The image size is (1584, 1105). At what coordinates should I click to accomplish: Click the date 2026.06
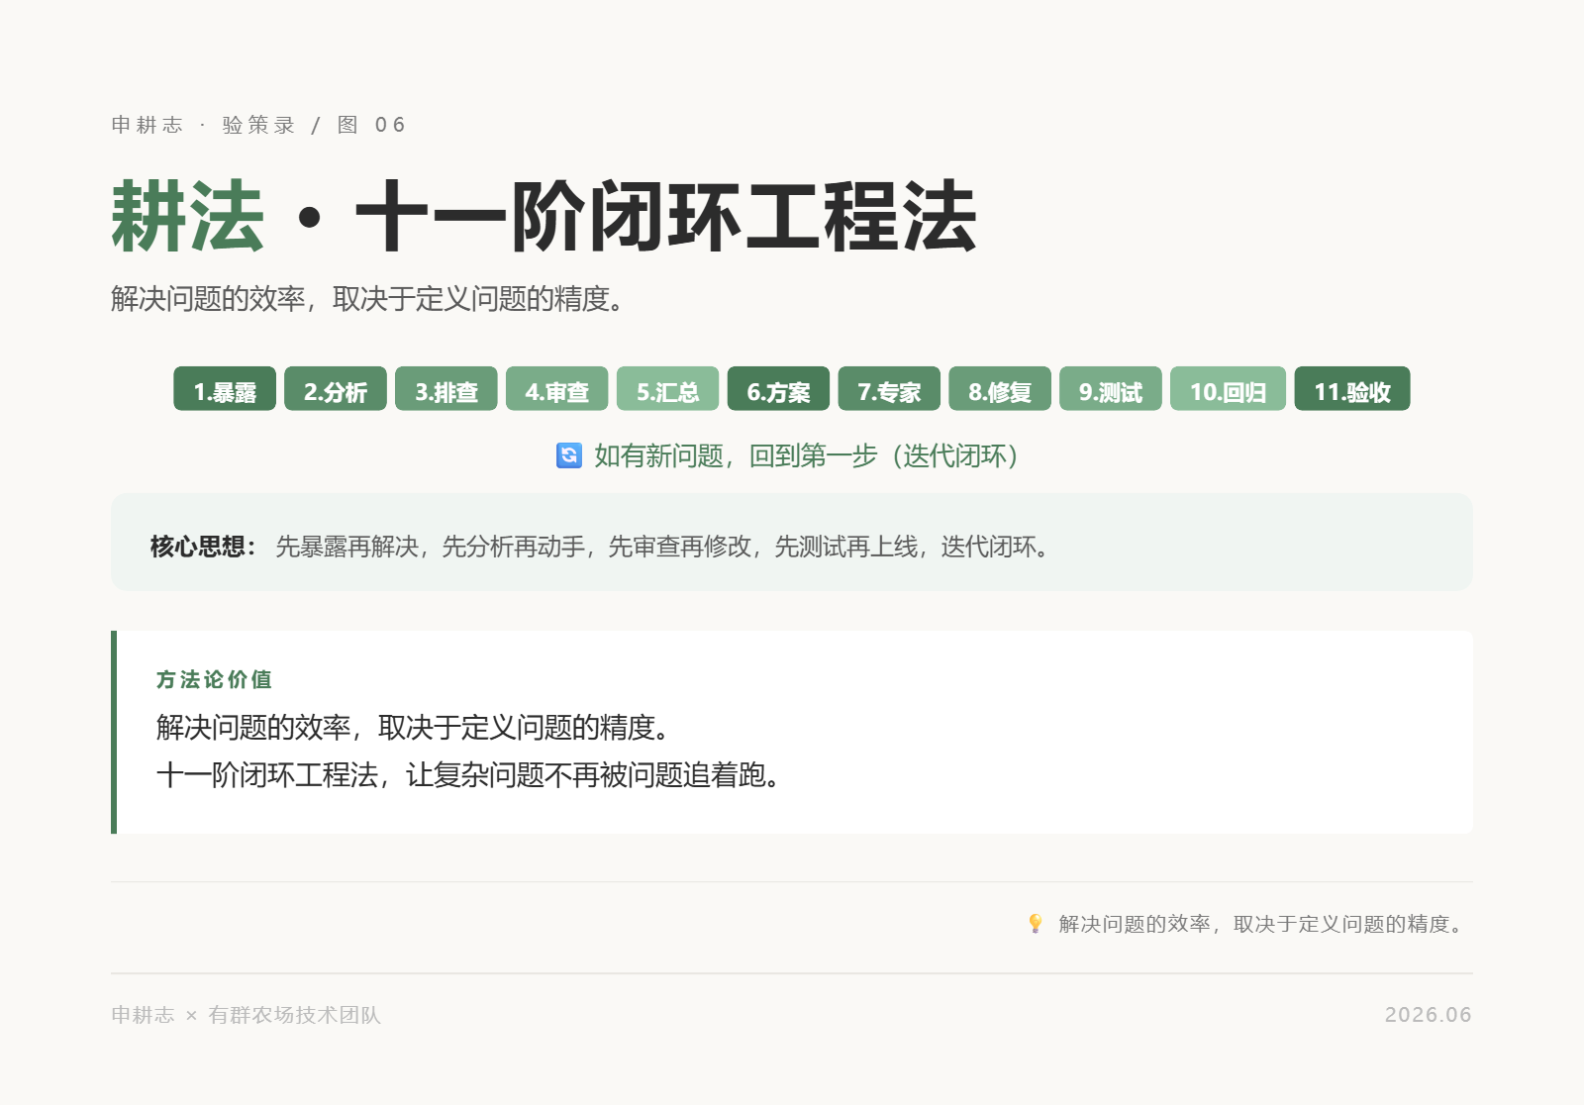tap(1428, 1015)
